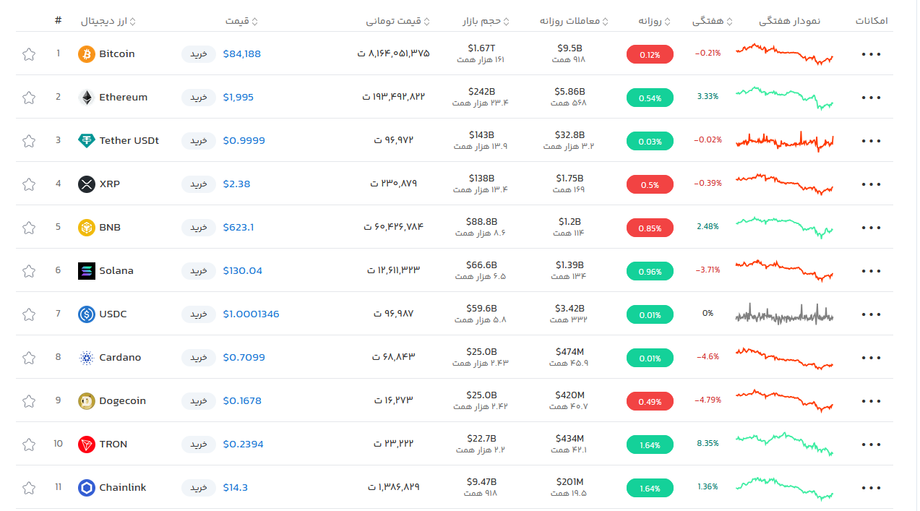Viewport: 920px width, 511px height.
Task: Open Cardano's three-dot options menu
Action: click(872, 358)
